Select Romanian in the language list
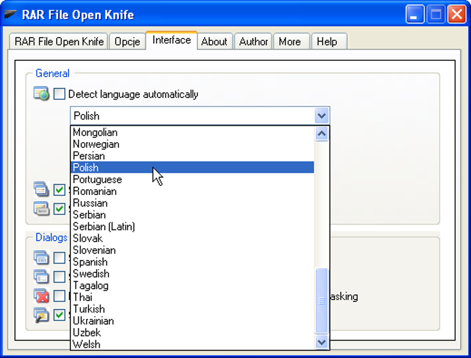This screenshot has height=358, width=471. [192, 191]
